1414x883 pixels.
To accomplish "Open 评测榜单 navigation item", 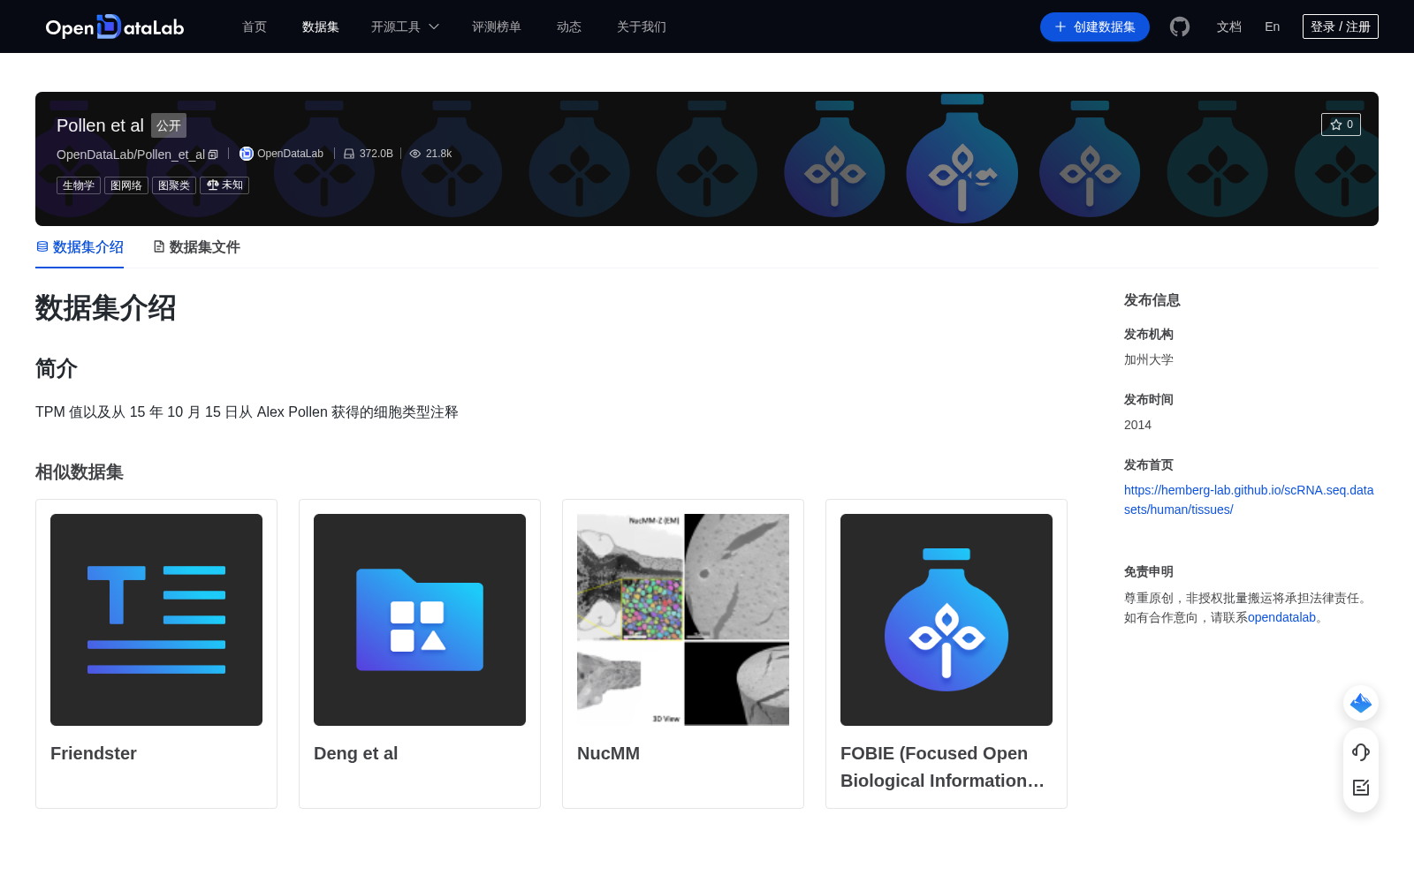I will [497, 26].
